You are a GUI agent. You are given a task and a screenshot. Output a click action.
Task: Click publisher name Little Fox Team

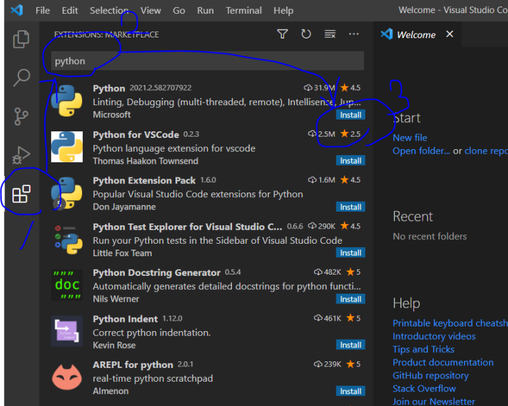(x=122, y=253)
